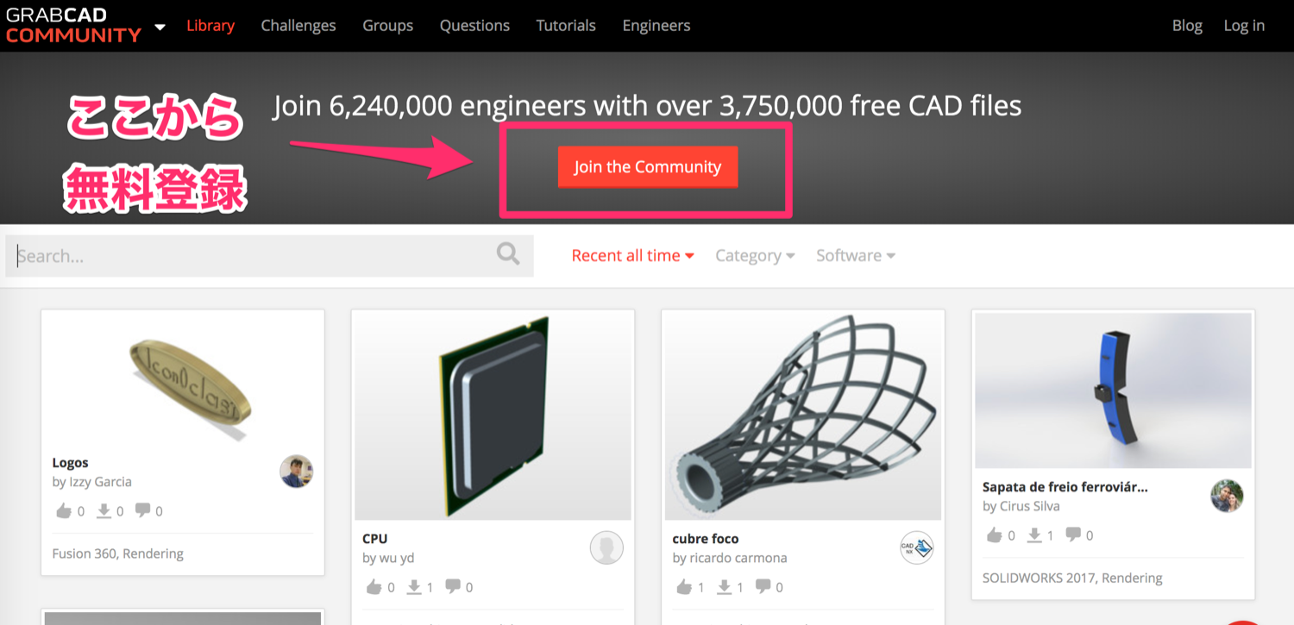The image size is (1294, 625).
Task: Click comment icon on Sapata de freio card
Action: click(x=1074, y=534)
